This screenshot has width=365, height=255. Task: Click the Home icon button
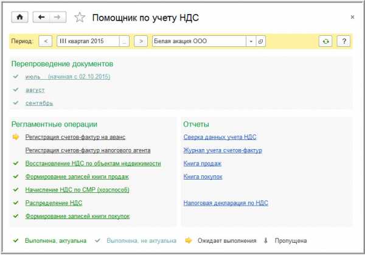pos(19,17)
